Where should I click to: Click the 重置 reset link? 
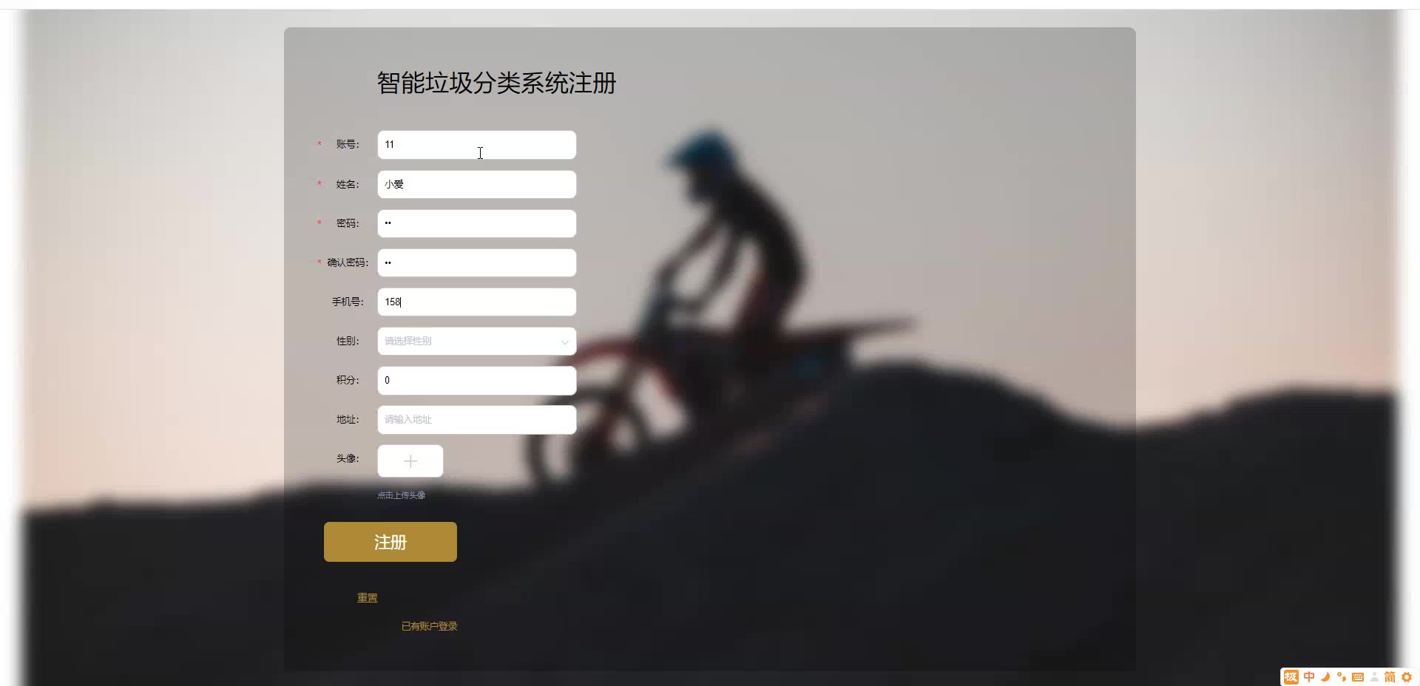(368, 598)
